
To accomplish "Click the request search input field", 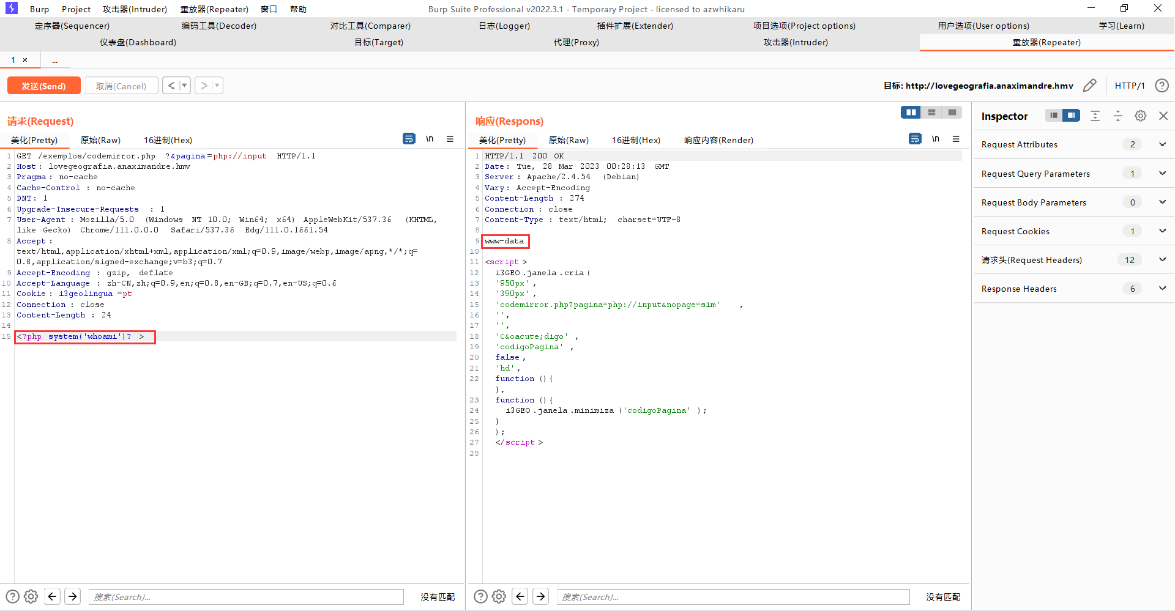I will point(246,597).
